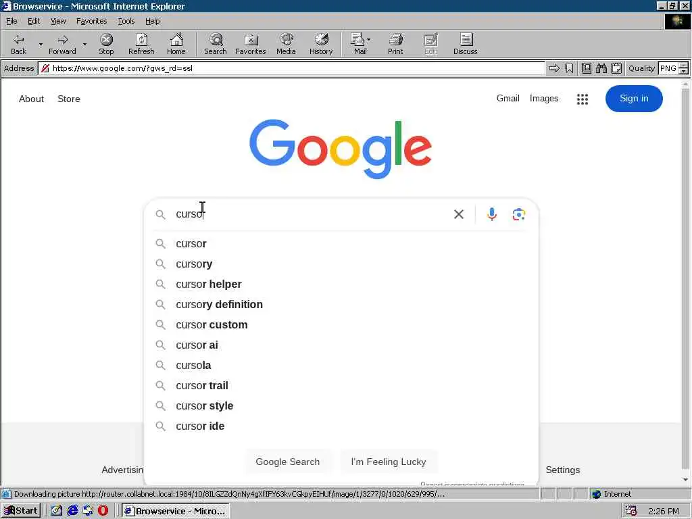692x519 pixels.
Task: Select the 'cursor' suggestion
Action: [341, 243]
